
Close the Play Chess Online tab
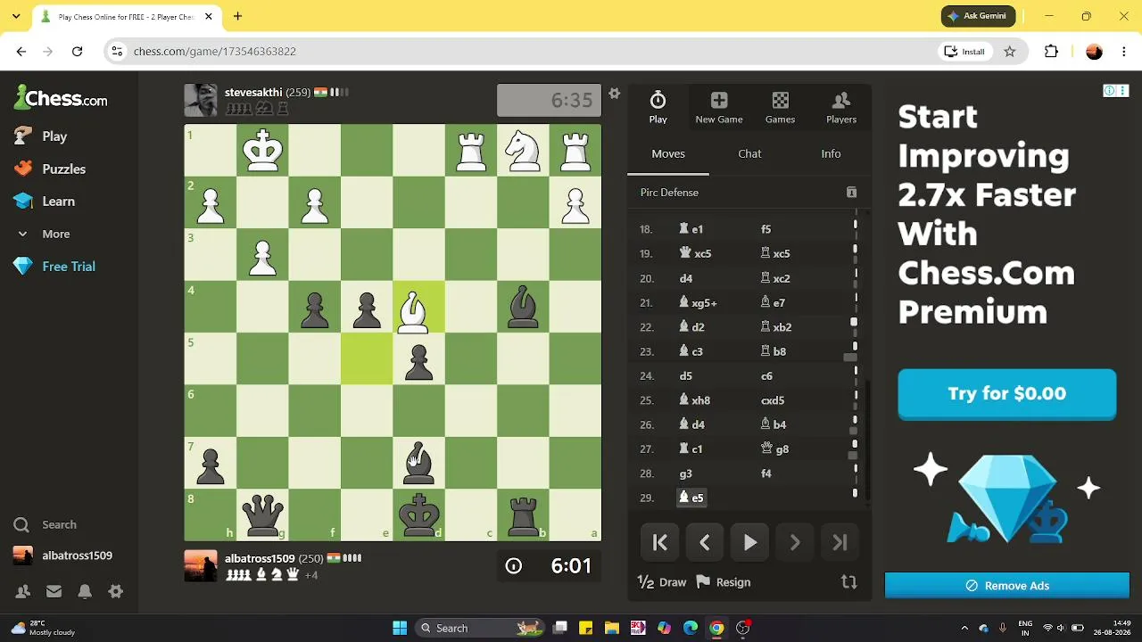pyautogui.click(x=209, y=16)
